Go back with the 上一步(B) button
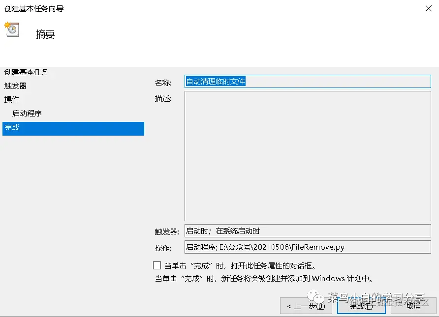This screenshot has width=439, height=317. [306, 306]
